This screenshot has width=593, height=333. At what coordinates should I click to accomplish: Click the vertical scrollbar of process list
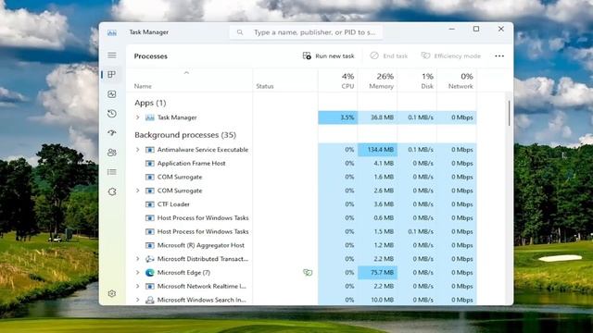(509, 113)
